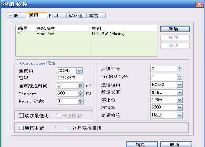Open the 打印 tab
Screen dimensions: 205x147
point(57,15)
